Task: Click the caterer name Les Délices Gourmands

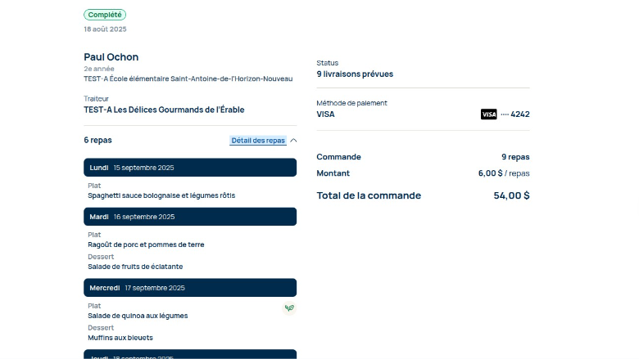Action: pyautogui.click(x=164, y=110)
